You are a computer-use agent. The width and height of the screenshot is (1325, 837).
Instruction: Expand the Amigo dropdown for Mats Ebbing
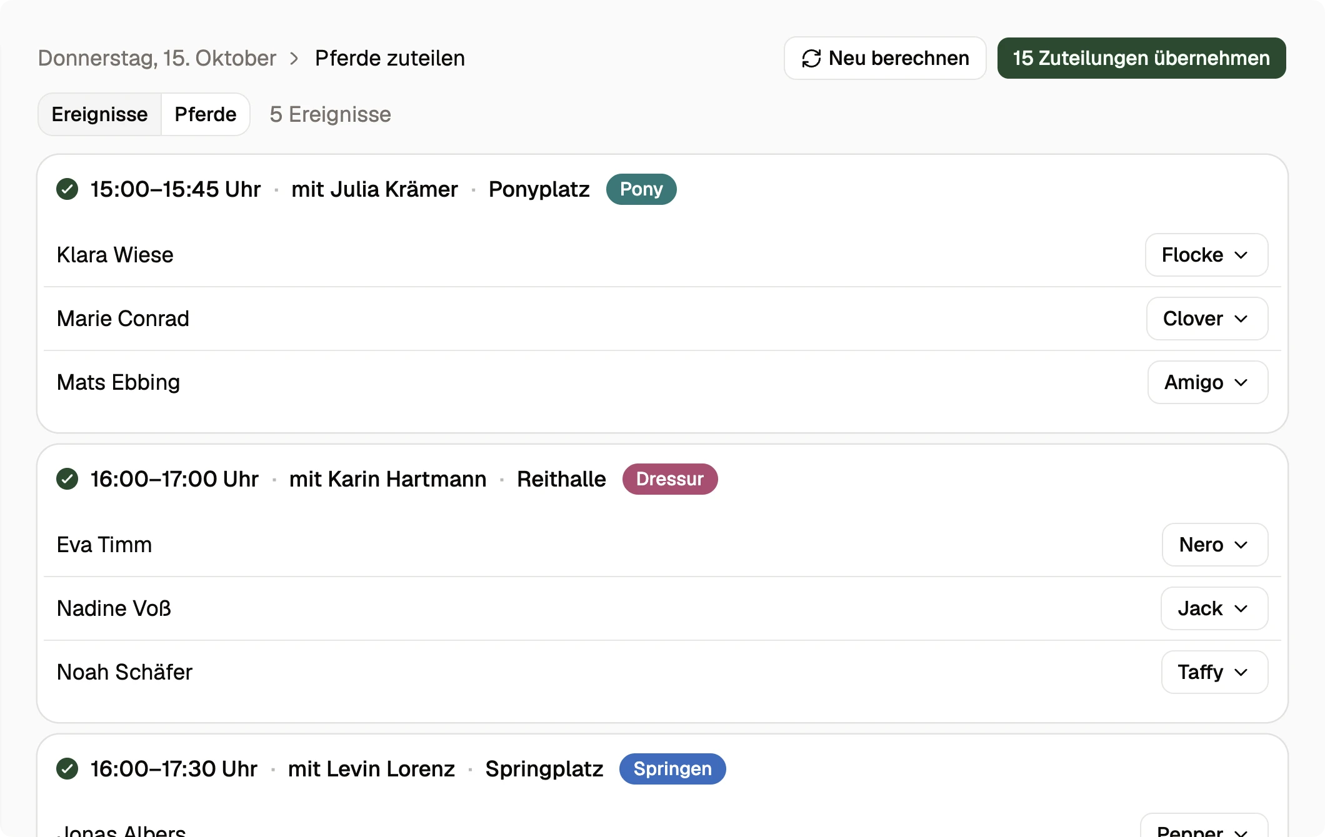1207,382
